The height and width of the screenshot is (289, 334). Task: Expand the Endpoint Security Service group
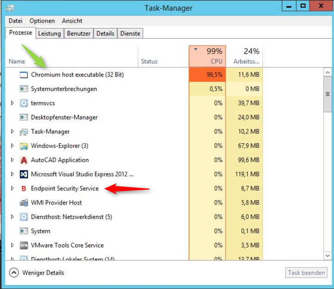click(x=12, y=188)
